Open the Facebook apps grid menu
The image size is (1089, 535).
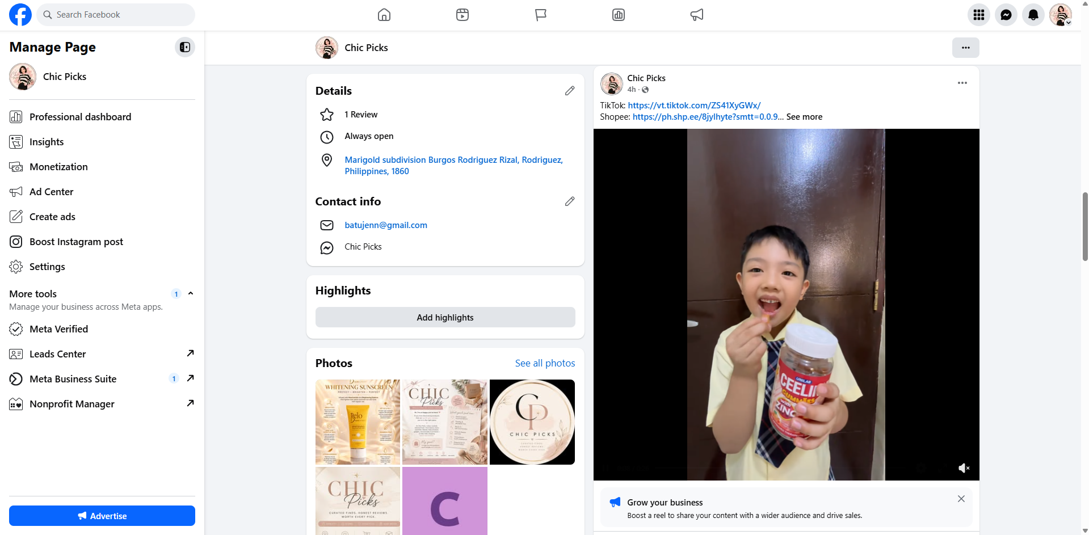979,15
